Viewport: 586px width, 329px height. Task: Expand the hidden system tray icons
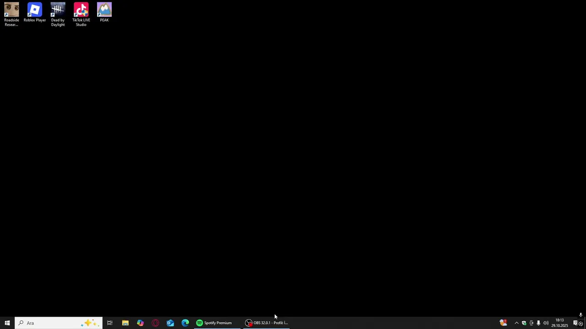coord(516,323)
